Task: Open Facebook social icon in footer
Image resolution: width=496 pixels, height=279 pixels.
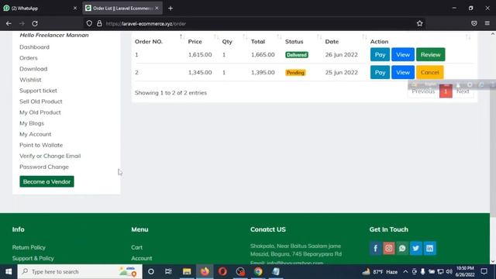Action: coord(375,248)
